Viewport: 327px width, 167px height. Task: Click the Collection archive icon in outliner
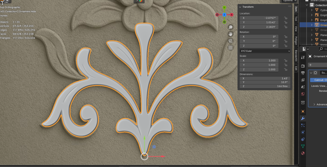312,5
